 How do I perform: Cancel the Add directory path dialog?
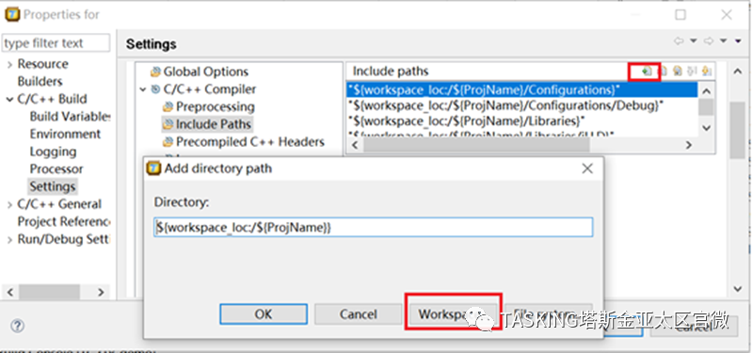point(358,314)
